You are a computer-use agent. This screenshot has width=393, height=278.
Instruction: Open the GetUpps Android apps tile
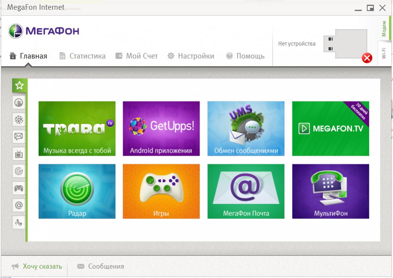click(161, 128)
